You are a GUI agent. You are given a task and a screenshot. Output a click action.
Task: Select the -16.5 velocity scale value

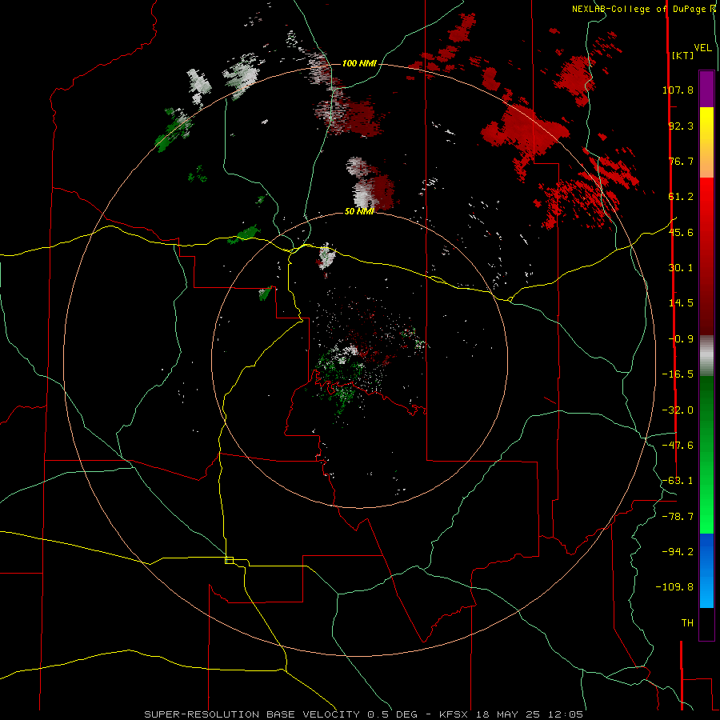(678, 374)
